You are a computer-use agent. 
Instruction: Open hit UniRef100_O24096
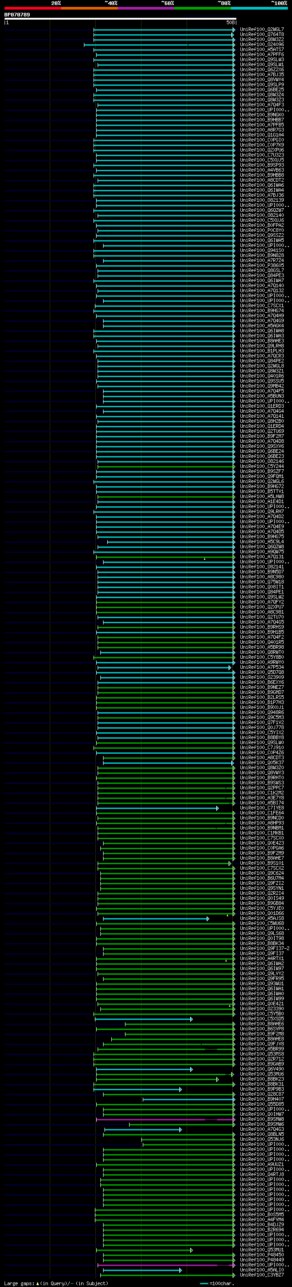262,44
